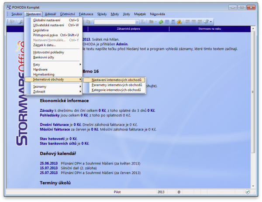262x202 pixels.
Task: Choose Parametry internetových obchodů submenu item
Action: 114,85
